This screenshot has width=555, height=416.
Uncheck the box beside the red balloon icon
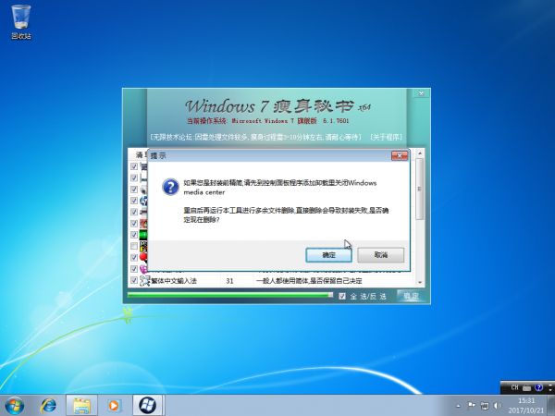click(134, 257)
